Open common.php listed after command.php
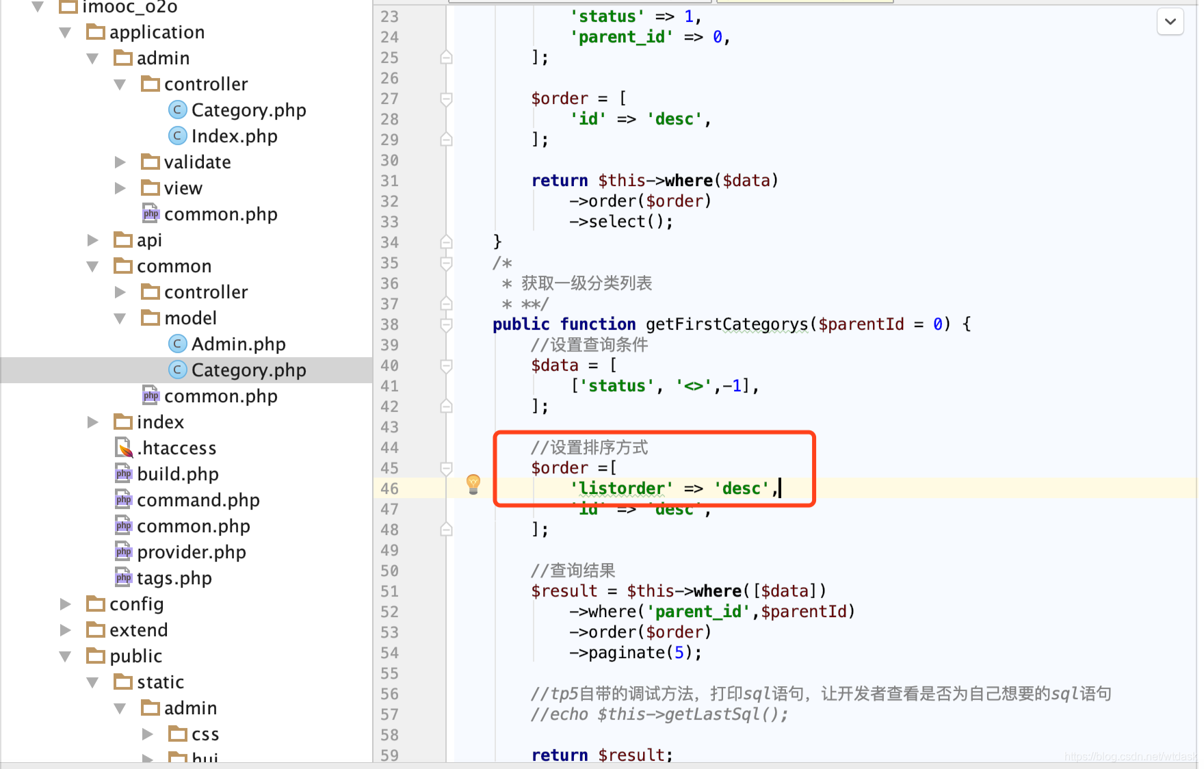1204x769 pixels. pos(194,526)
